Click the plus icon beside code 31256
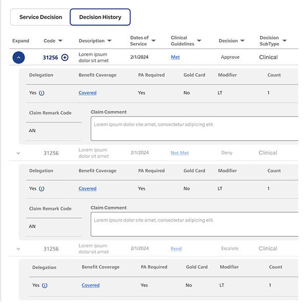Screen dimensions: 307x307 (x=64, y=57)
